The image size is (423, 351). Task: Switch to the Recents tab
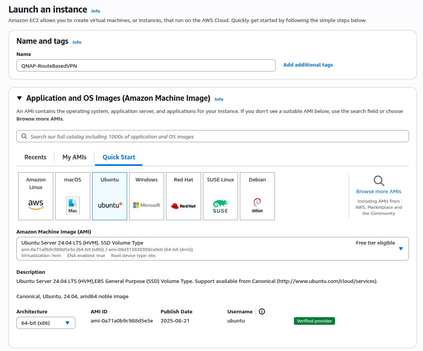[35, 157]
